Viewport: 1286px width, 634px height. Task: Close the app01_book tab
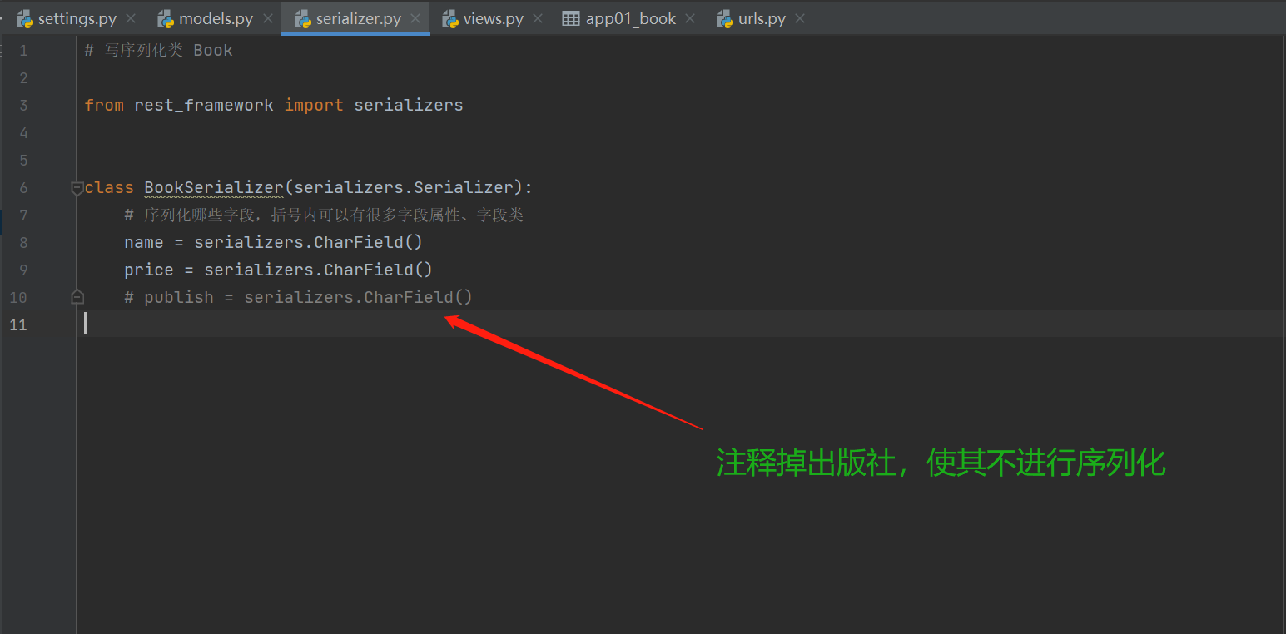[691, 18]
